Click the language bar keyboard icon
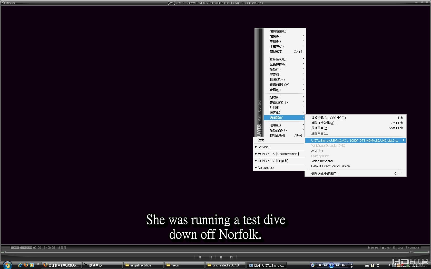Screen dimensions: 431x269 click(x=367, y=265)
